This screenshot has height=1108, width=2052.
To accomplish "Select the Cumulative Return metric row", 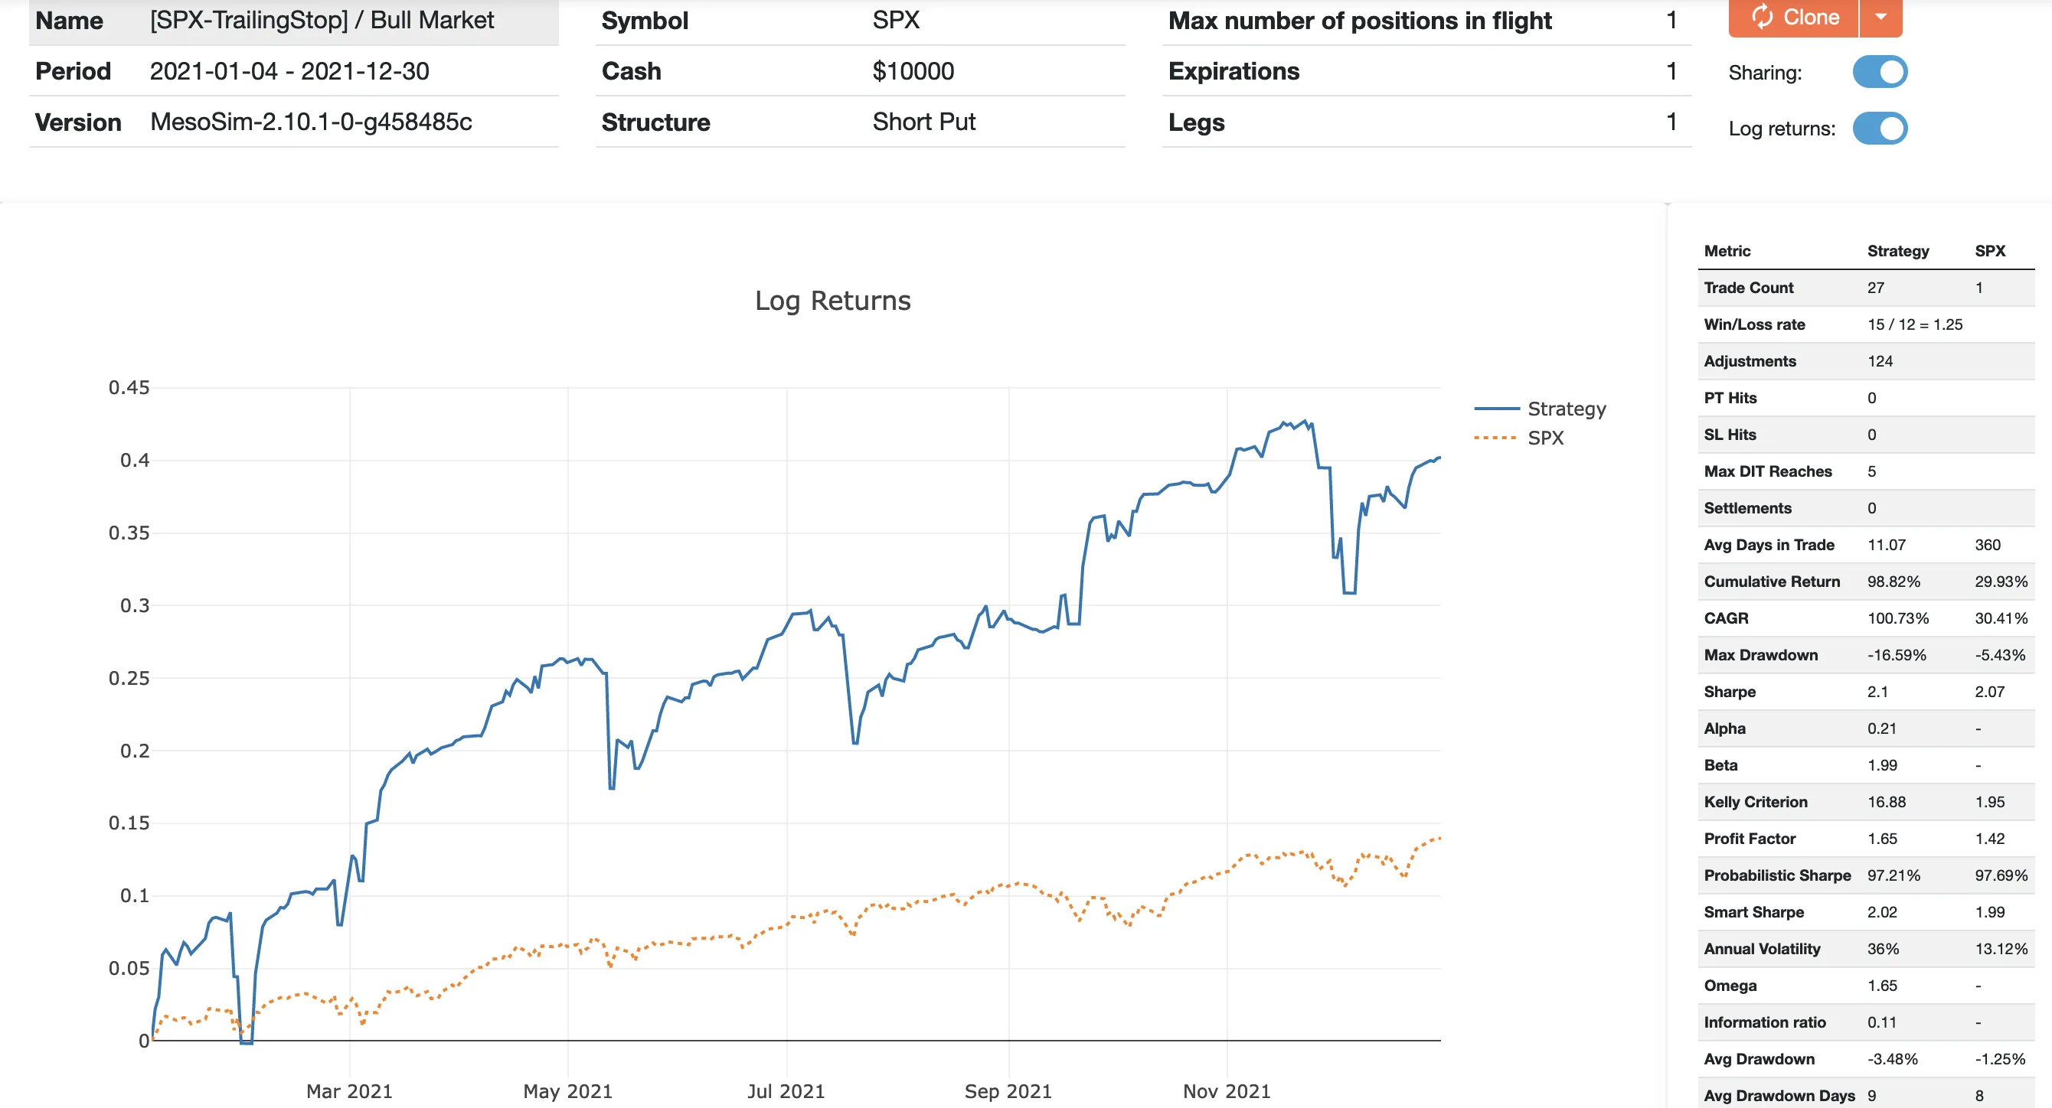I will [x=1773, y=581].
